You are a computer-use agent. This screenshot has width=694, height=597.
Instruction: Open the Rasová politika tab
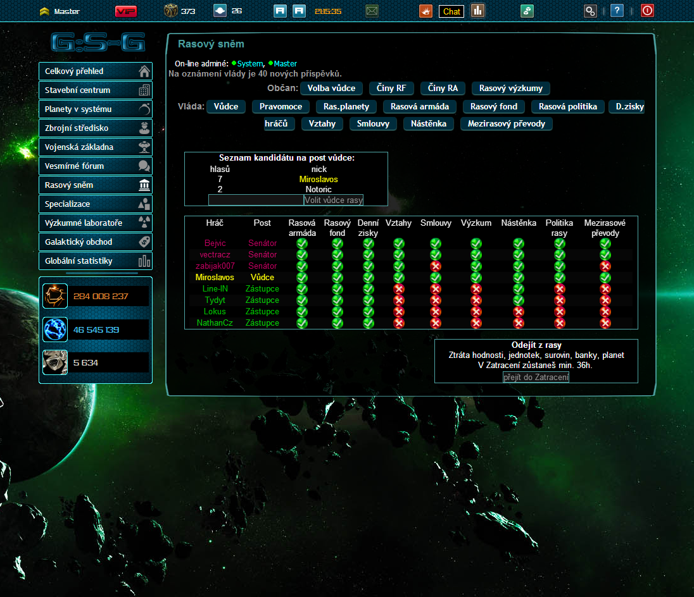[x=568, y=106]
